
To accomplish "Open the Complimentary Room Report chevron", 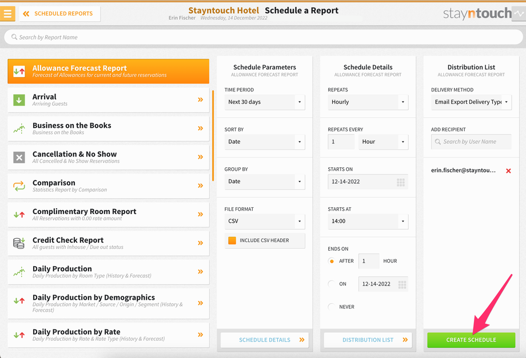I will pyautogui.click(x=200, y=214).
